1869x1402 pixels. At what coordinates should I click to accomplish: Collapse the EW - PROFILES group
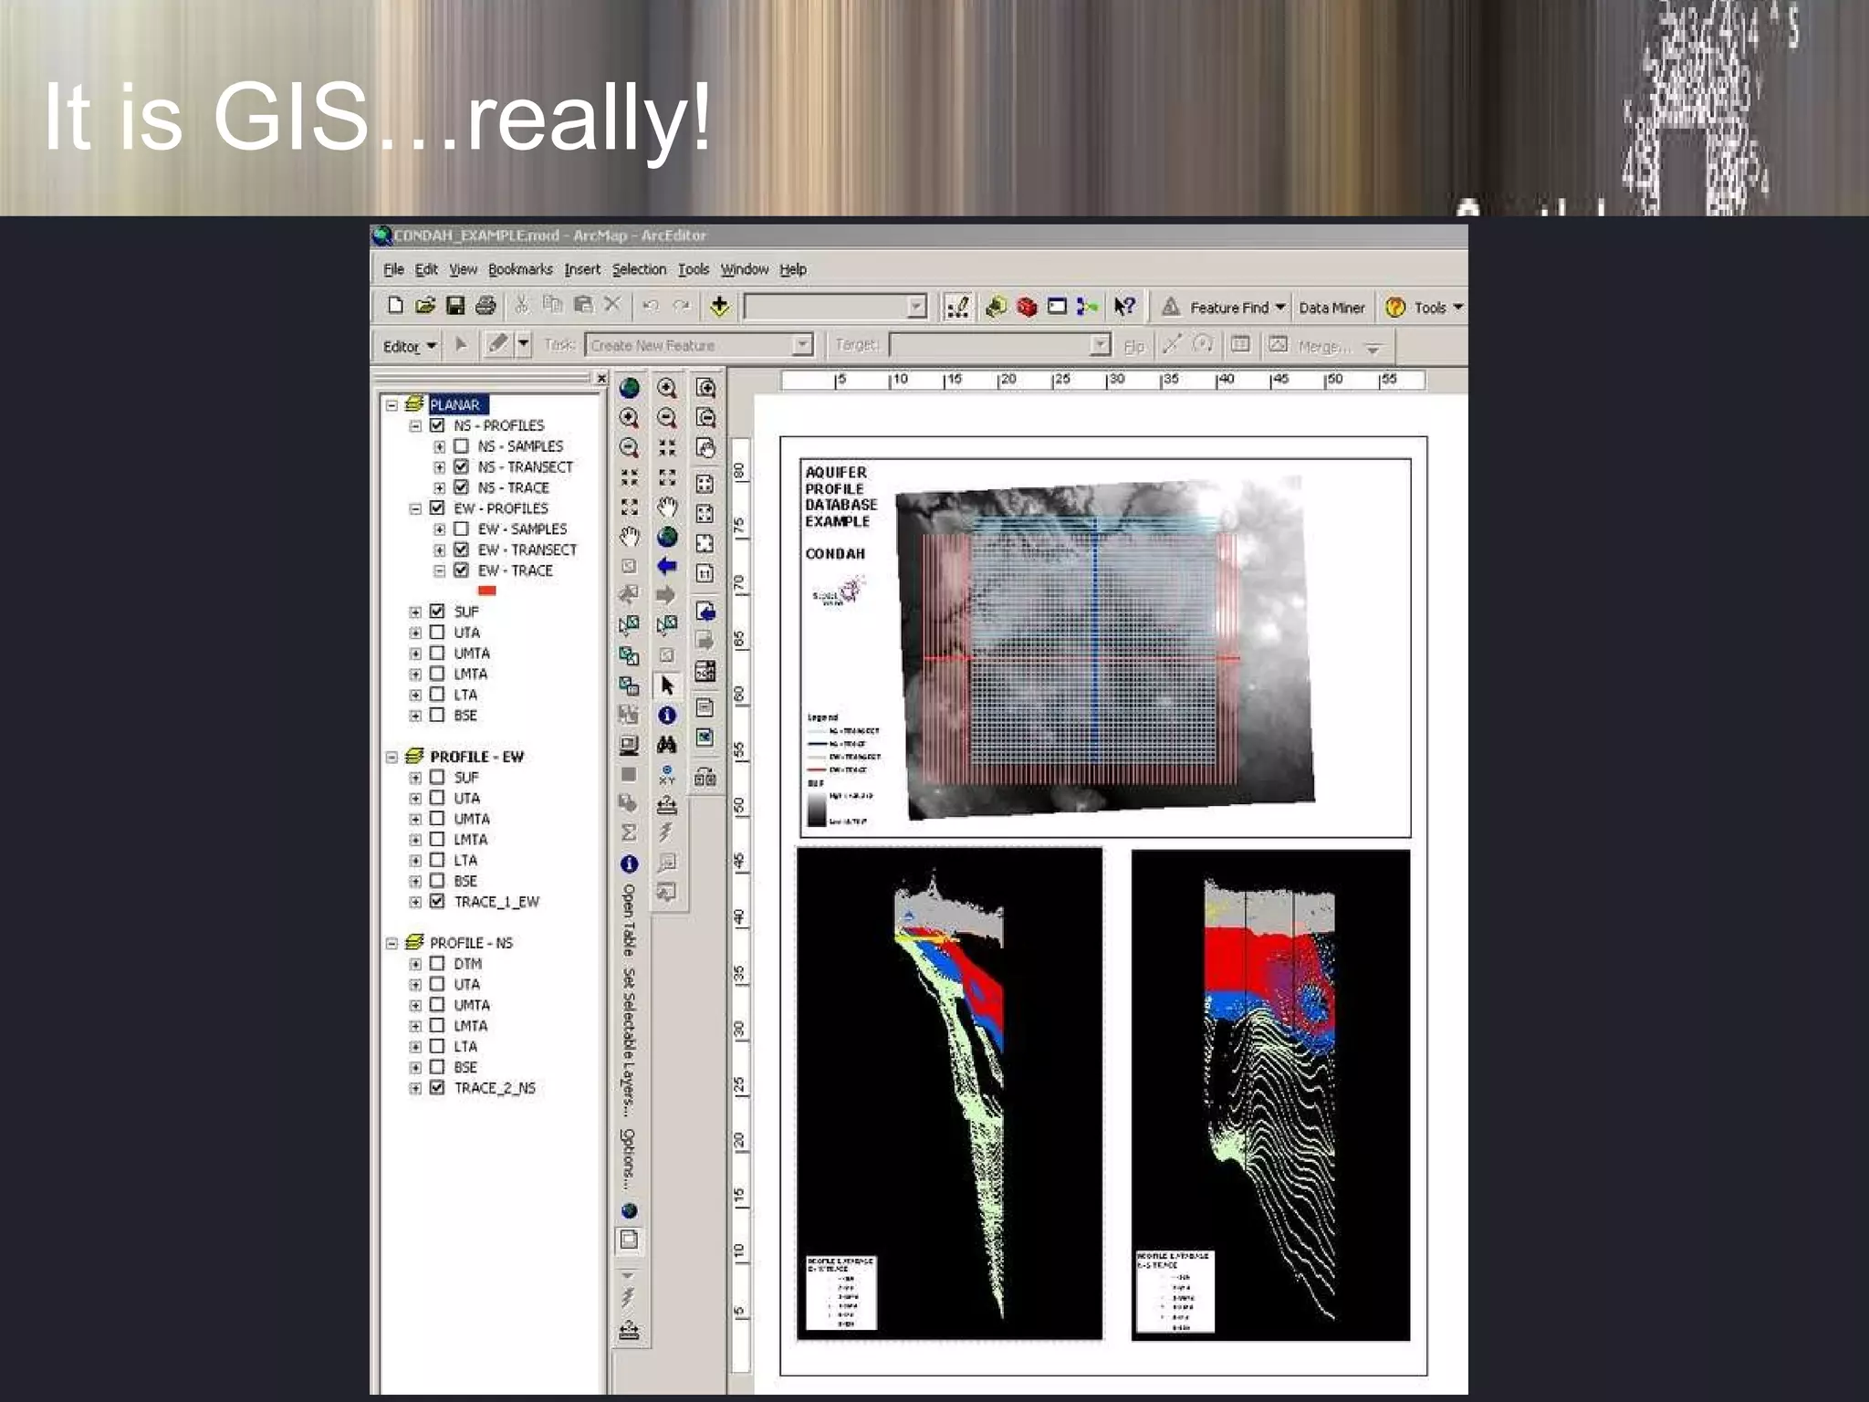click(415, 508)
